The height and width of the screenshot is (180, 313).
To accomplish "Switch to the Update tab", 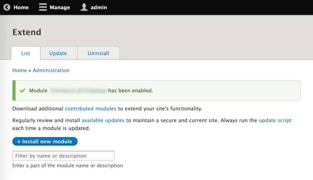I will click(x=58, y=53).
